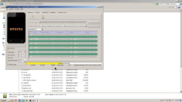
Task: Click the Download Agent button
Action: [94, 23]
